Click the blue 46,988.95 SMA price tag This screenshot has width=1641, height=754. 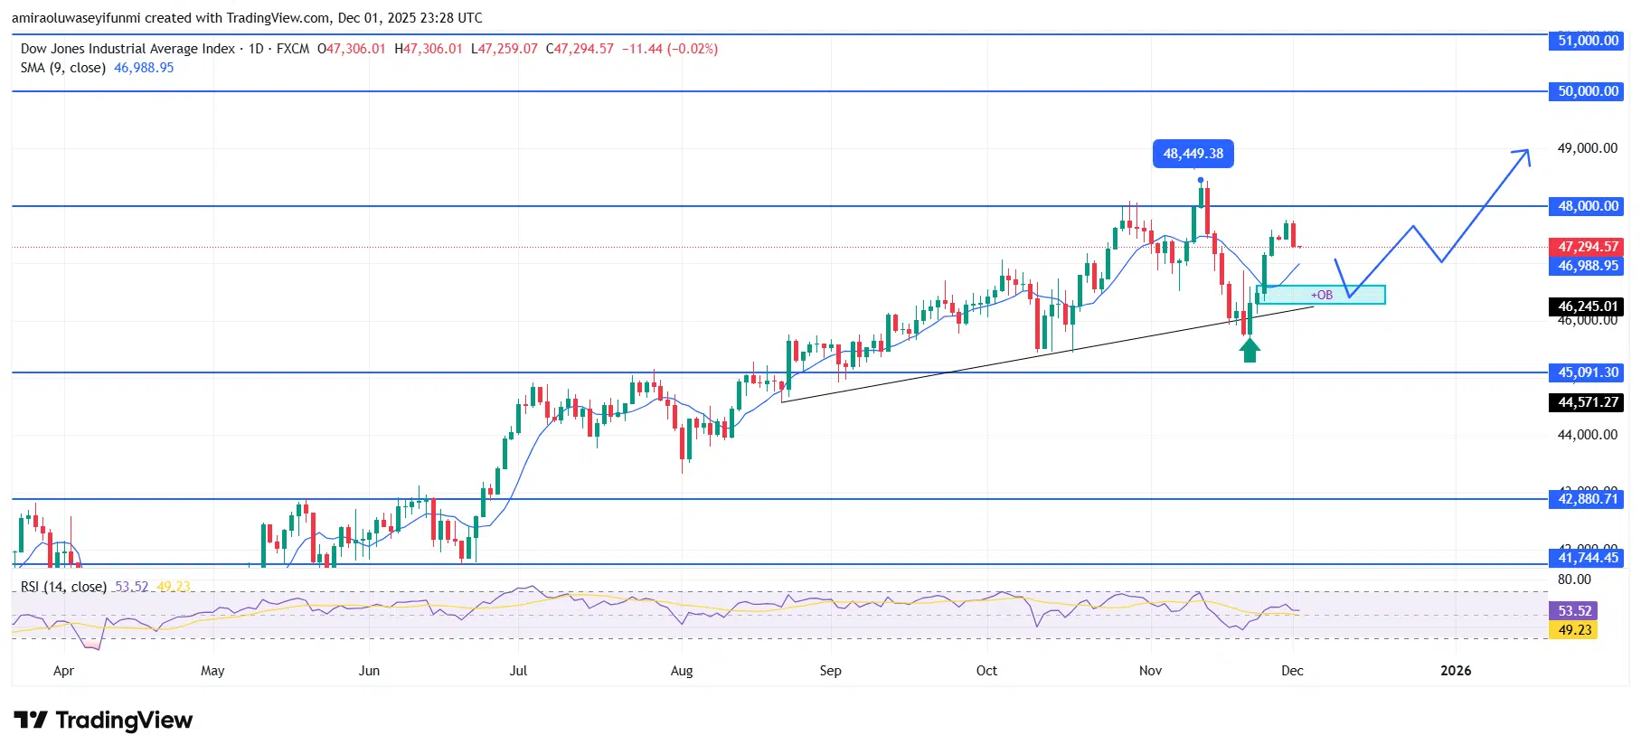(1588, 266)
